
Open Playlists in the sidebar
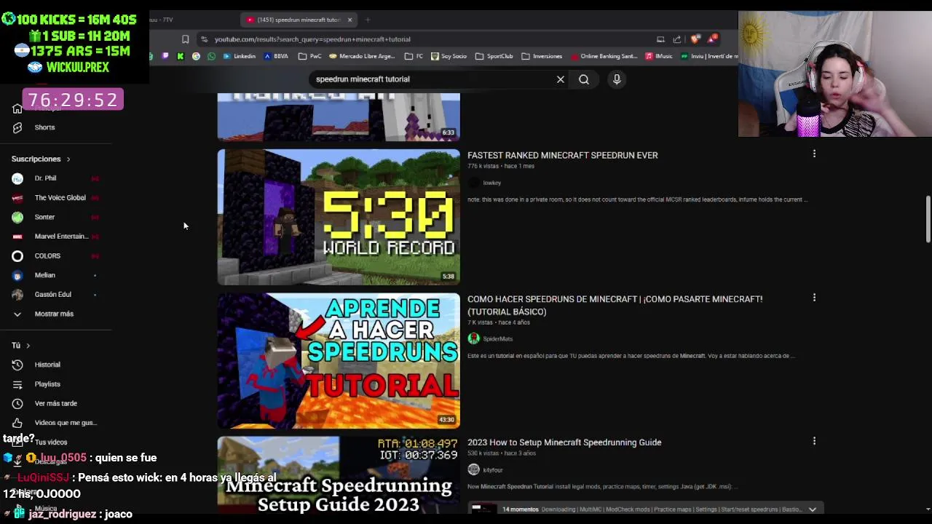click(47, 384)
